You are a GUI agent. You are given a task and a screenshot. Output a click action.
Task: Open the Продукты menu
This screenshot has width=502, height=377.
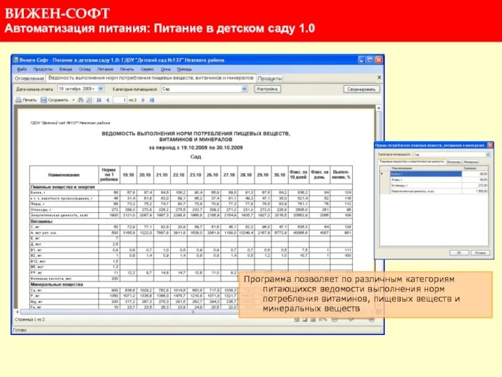[43, 69]
